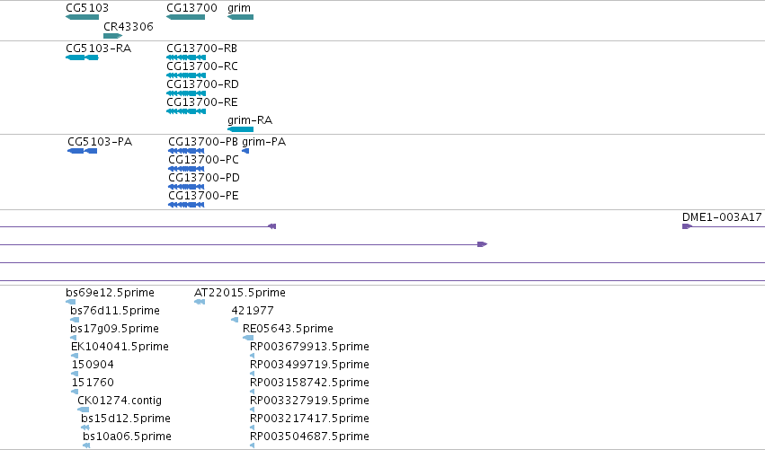Image resolution: width=765 pixels, height=450 pixels.
Task: Select the CG5103 gene glyph
Action: [82, 17]
